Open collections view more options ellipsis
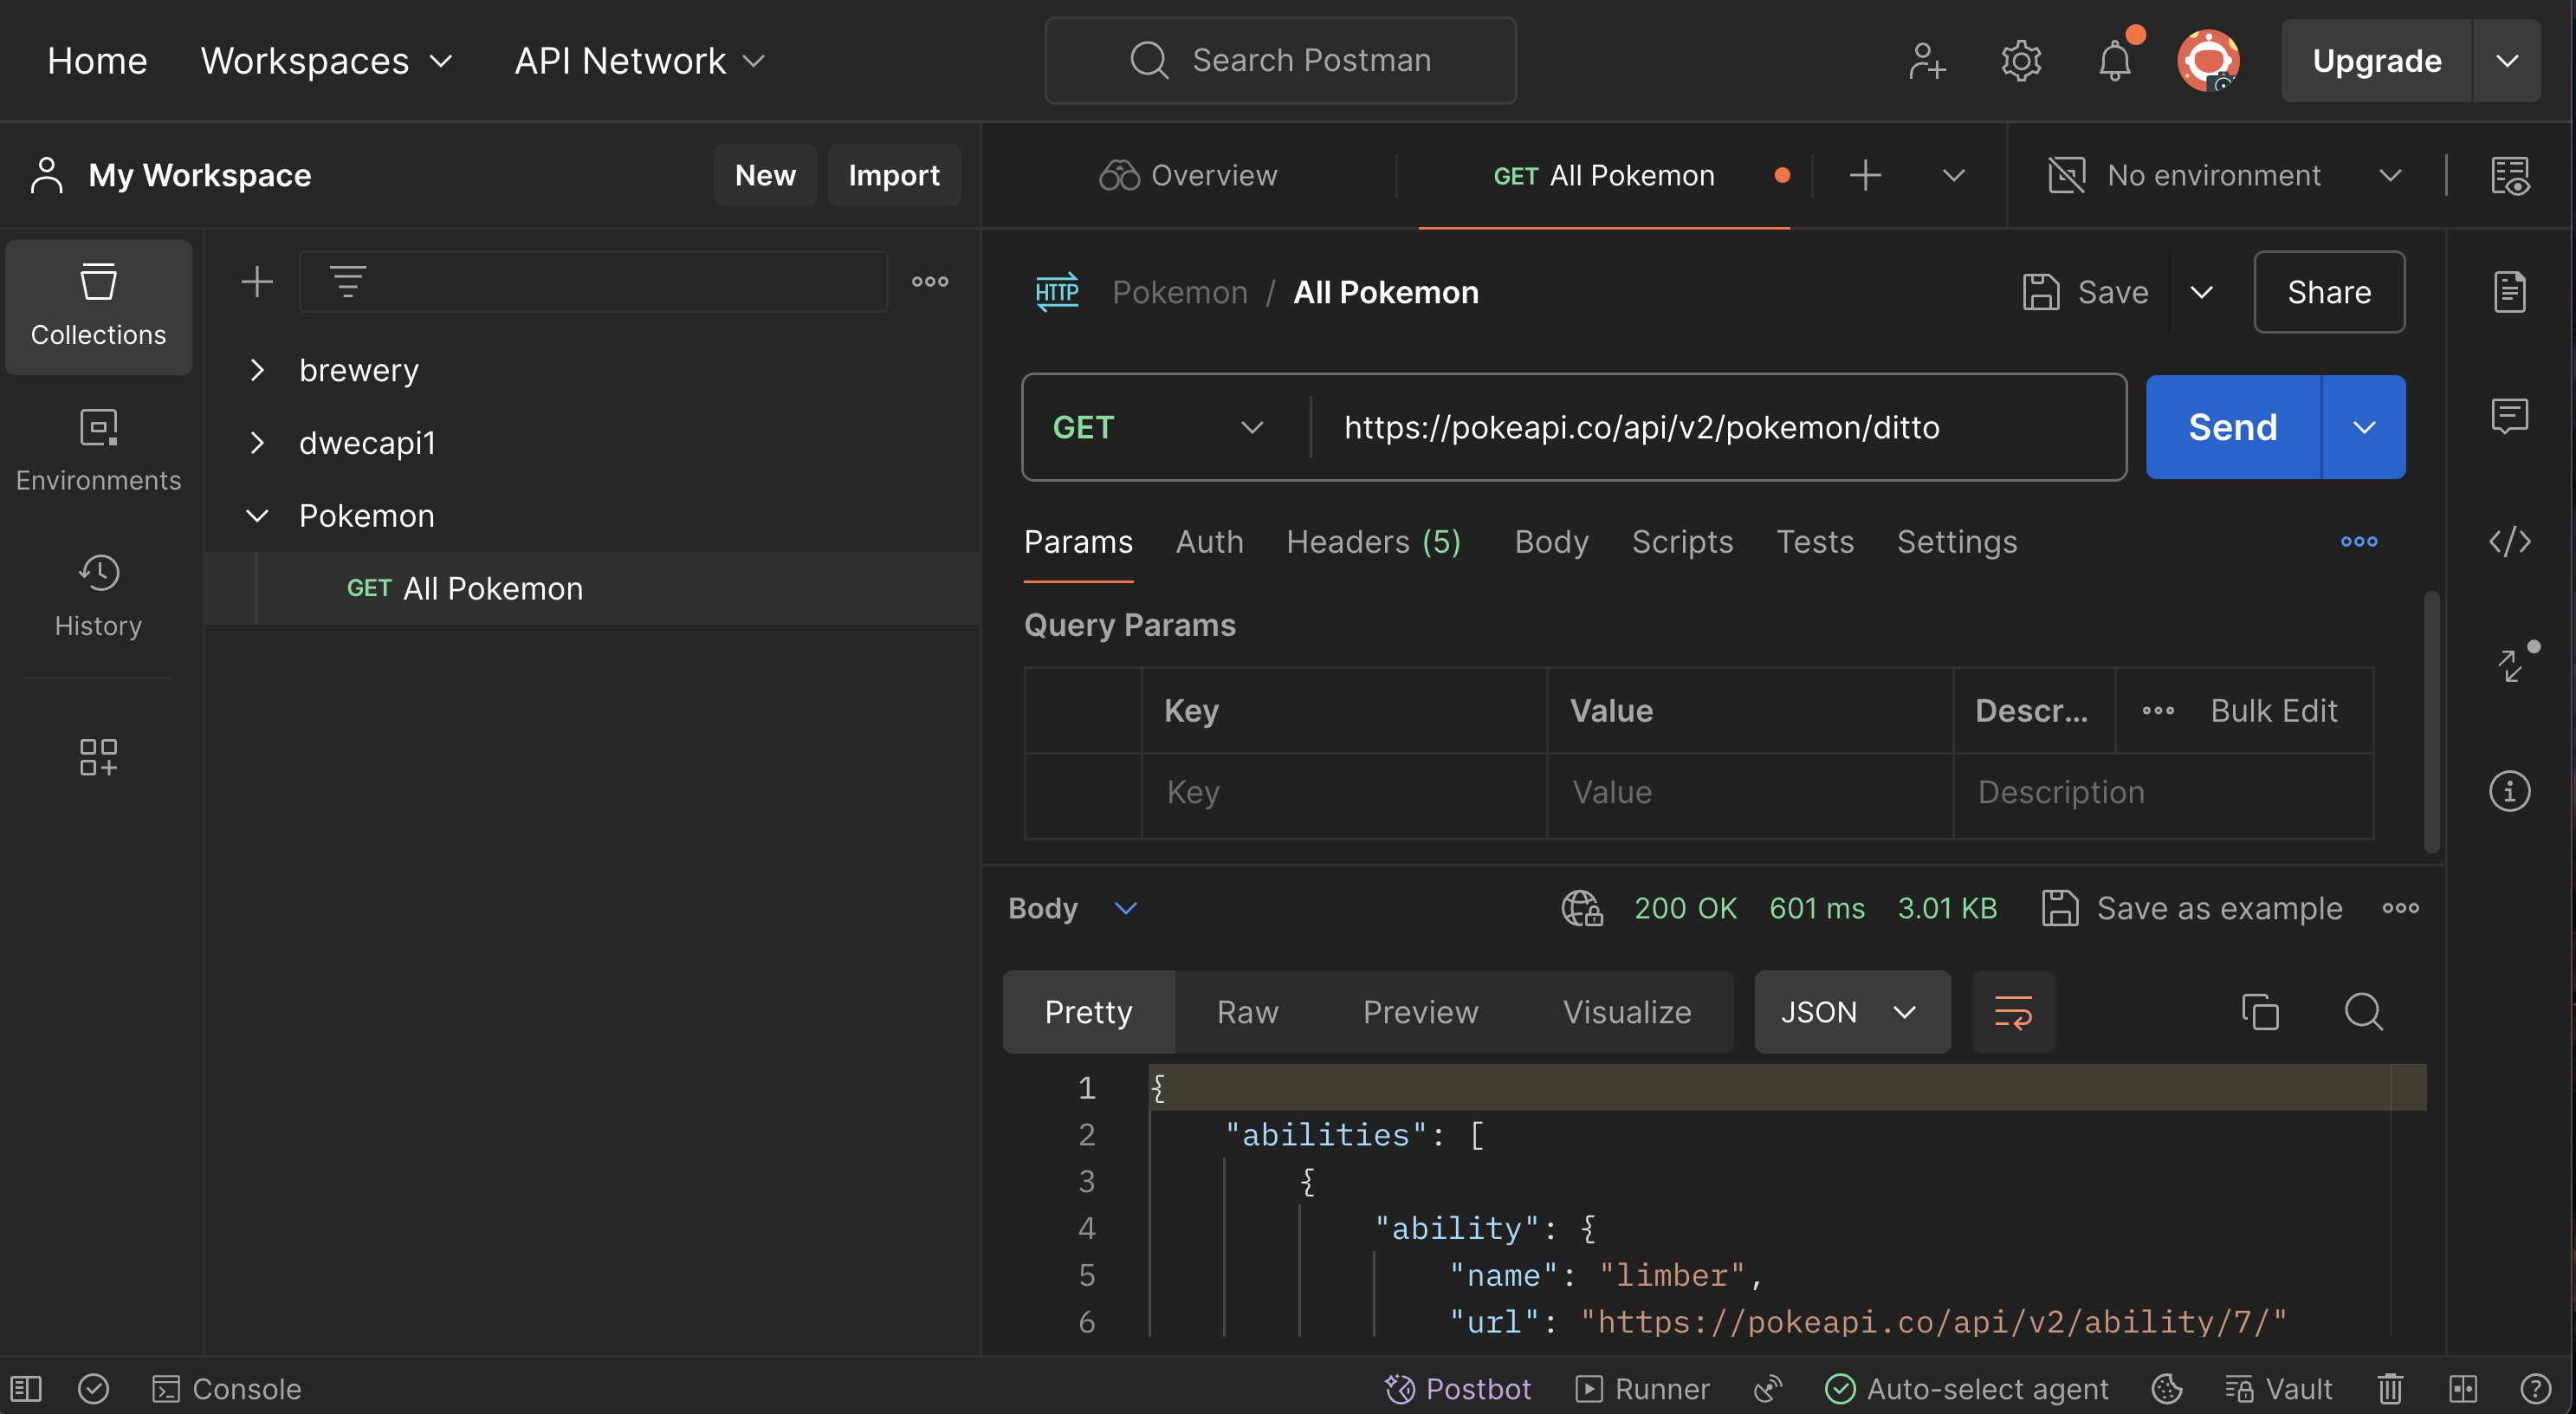This screenshot has height=1414, width=2576. point(930,282)
